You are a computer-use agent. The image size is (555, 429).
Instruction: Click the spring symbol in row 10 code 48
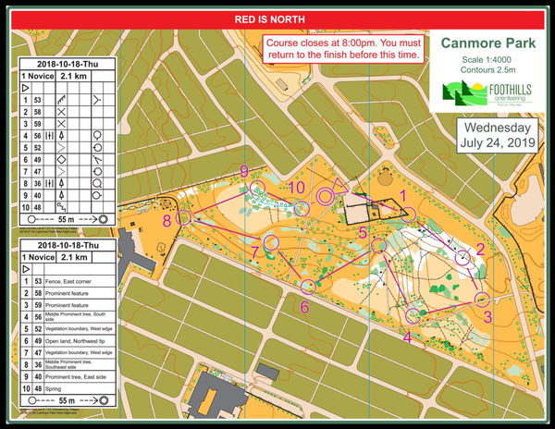pyautogui.click(x=61, y=206)
